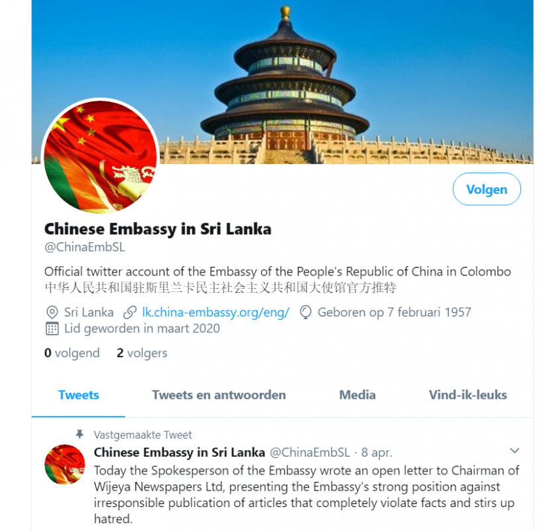545x531 pixels.
Task: Open @ChinaEmbSL handle in pinned tweet
Action: coord(310,453)
